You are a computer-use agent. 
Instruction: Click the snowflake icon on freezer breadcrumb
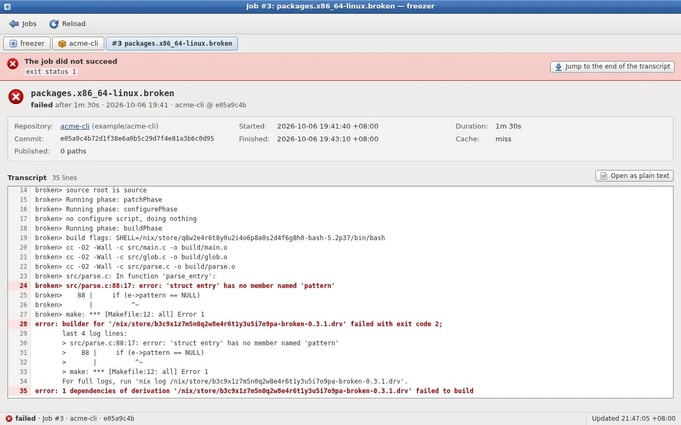click(13, 44)
